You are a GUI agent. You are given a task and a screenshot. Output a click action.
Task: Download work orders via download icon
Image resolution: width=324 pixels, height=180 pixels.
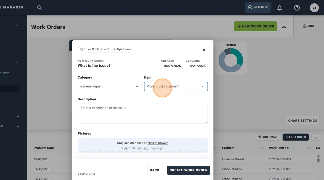point(284,26)
